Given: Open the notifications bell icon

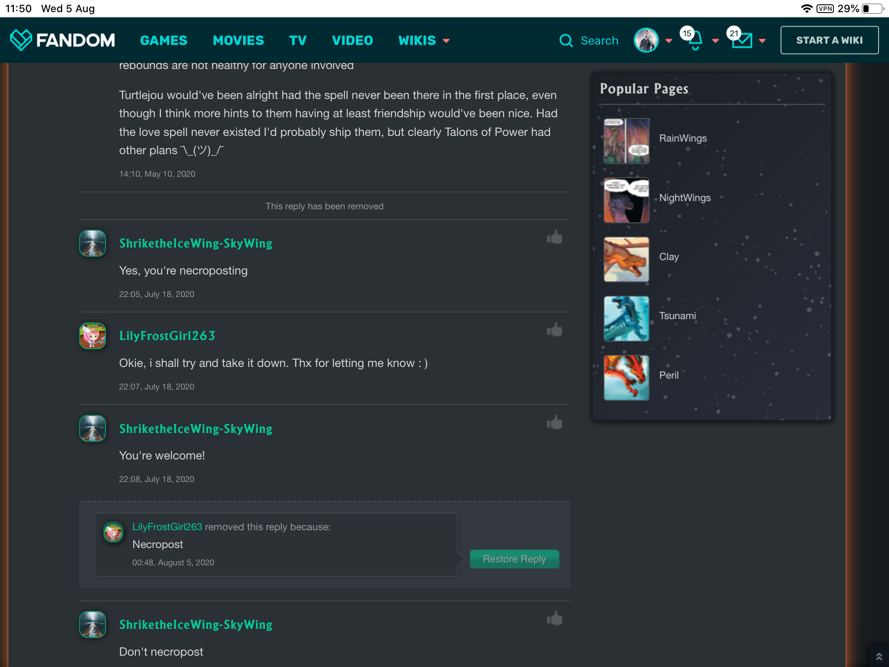Looking at the screenshot, I should click(695, 41).
